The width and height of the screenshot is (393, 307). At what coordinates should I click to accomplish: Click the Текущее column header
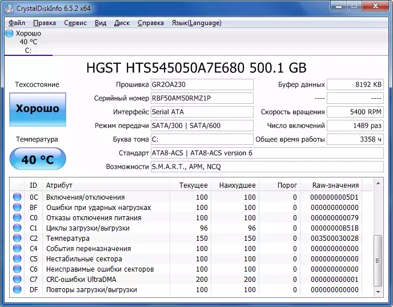pyautogui.click(x=190, y=185)
